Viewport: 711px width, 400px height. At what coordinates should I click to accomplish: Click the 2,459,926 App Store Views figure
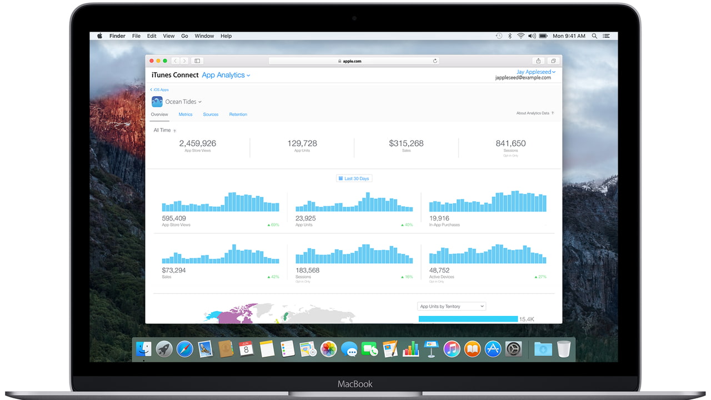click(198, 143)
